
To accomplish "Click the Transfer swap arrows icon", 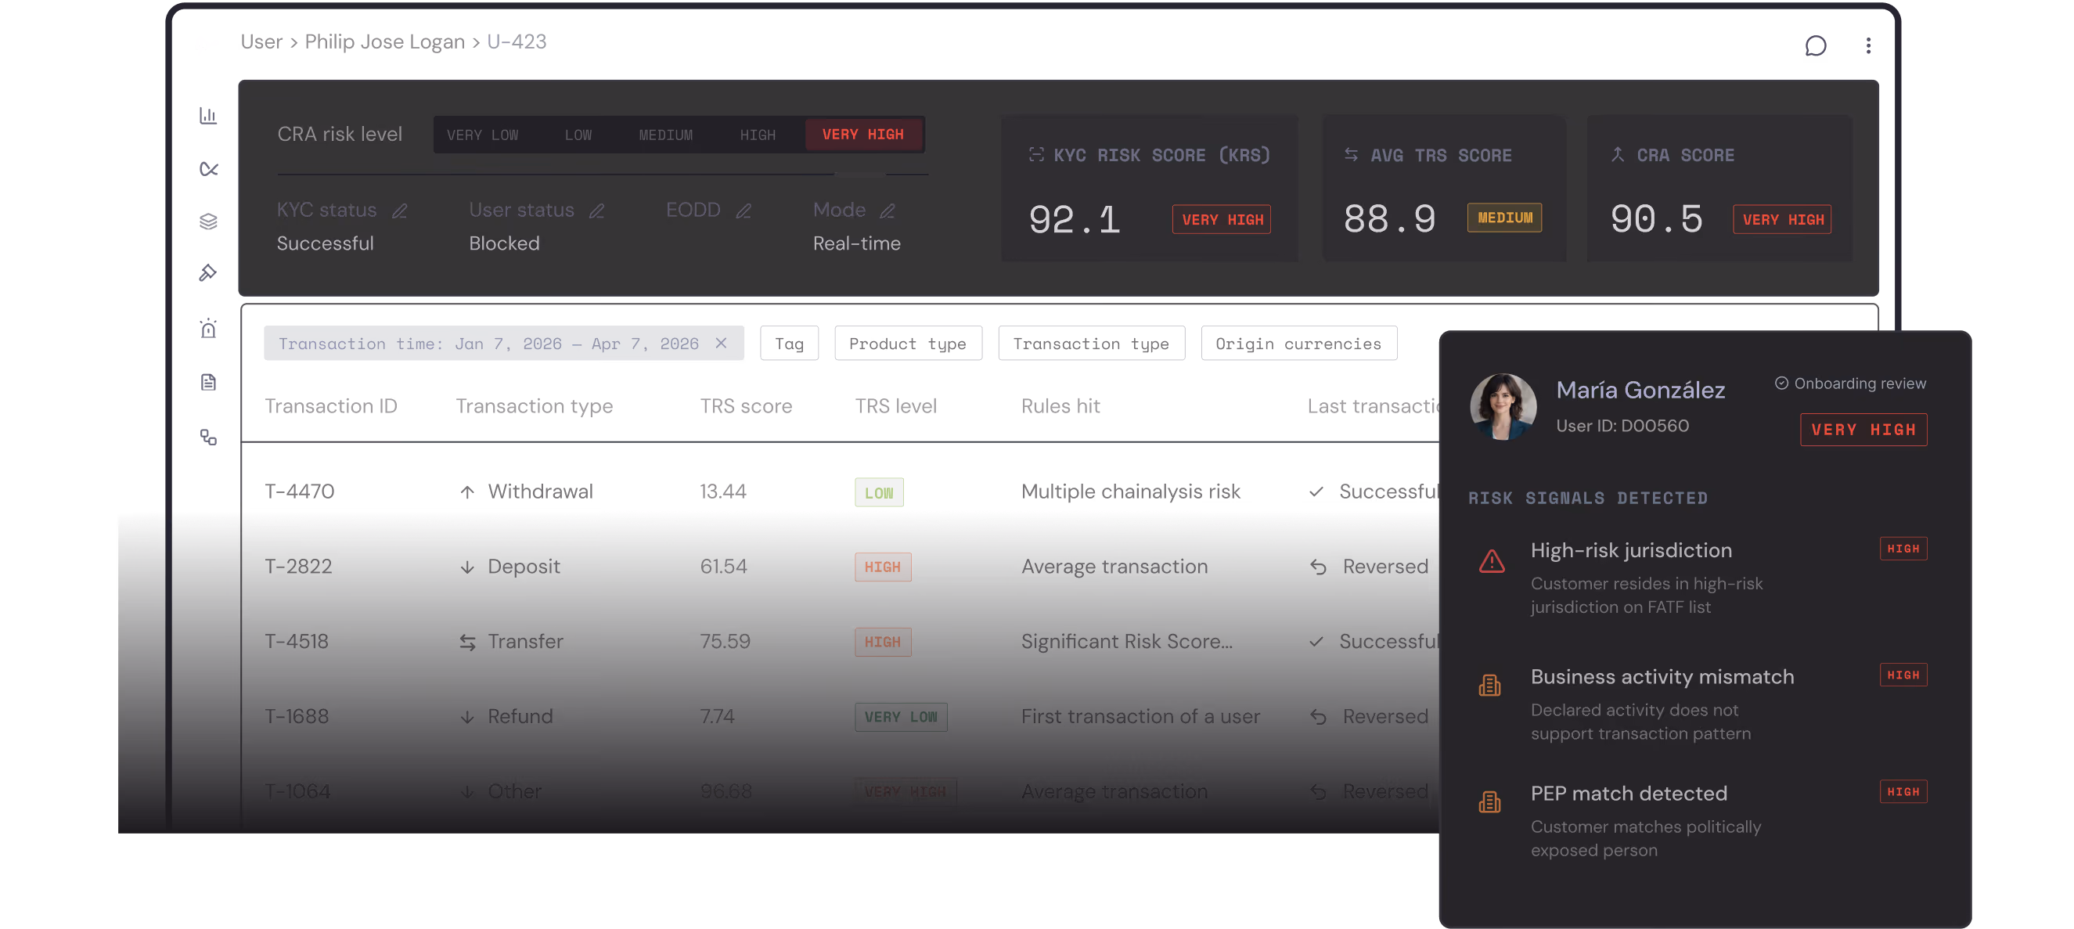I will (467, 643).
